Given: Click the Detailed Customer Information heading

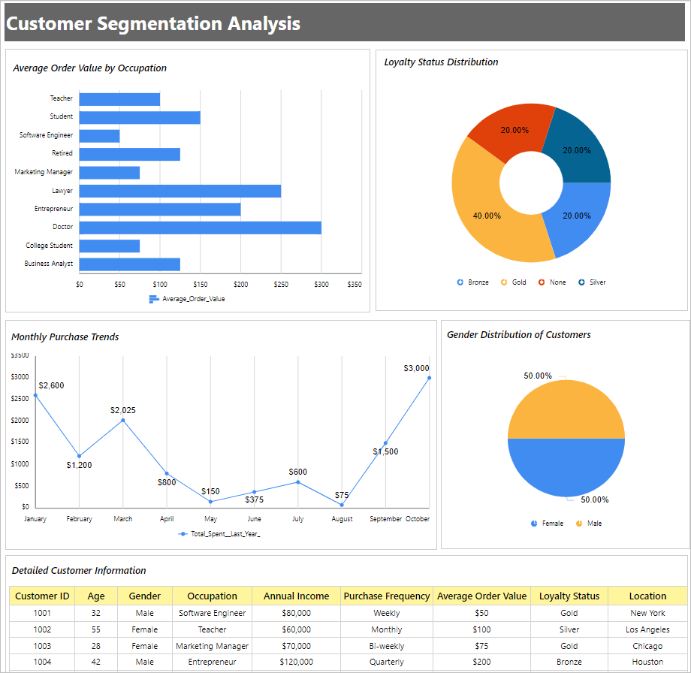Looking at the screenshot, I should tap(78, 570).
